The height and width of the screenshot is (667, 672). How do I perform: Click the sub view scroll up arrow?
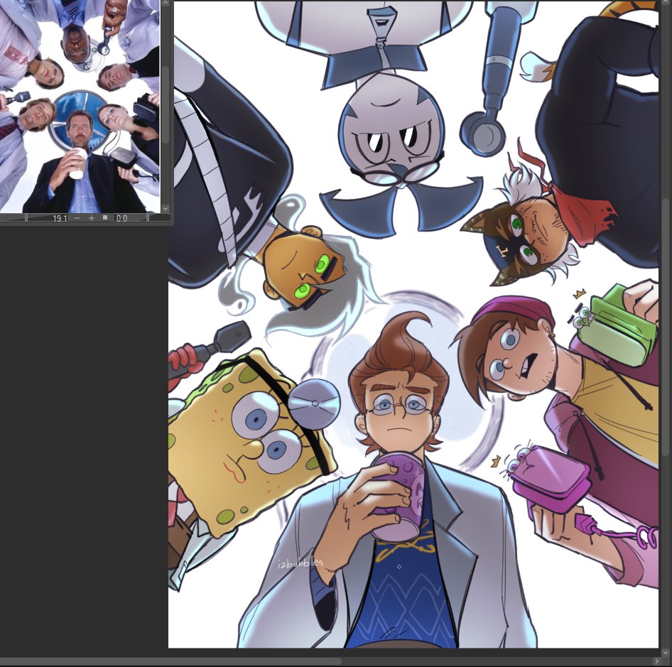click(166, 3)
